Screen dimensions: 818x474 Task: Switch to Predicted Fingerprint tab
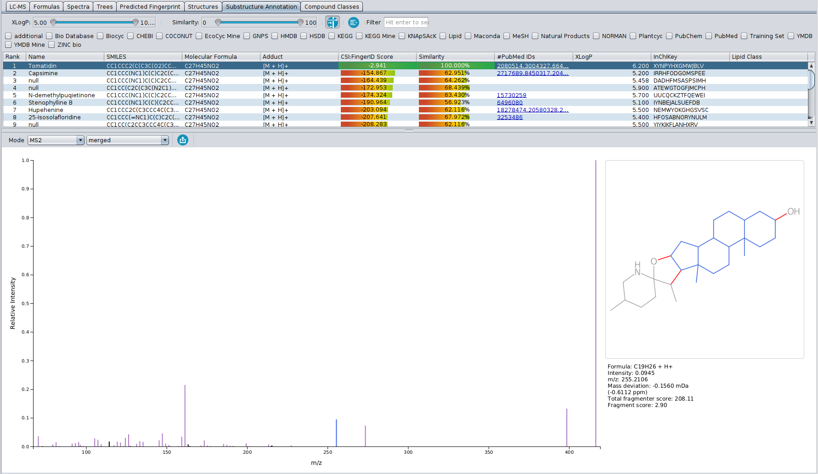coord(150,6)
